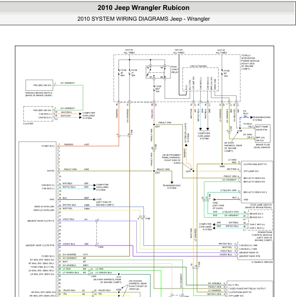Click the 'FUSE M1 15A' label
The height and width of the screenshot is (297, 296).
pyautogui.click(x=227, y=73)
